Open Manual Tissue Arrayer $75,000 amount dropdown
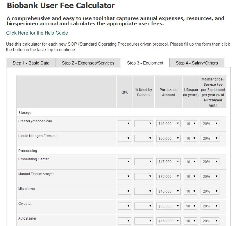Viewport: 236px width, 226px height. 168,177
